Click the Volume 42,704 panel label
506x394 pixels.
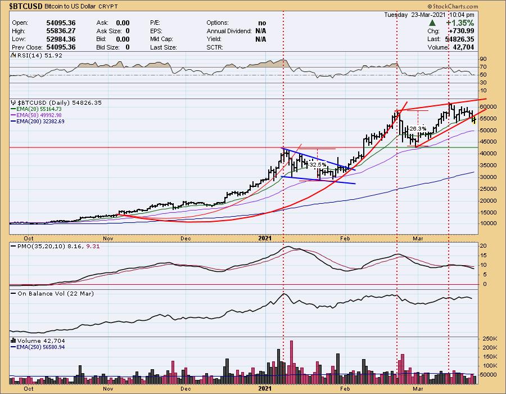(x=41, y=341)
